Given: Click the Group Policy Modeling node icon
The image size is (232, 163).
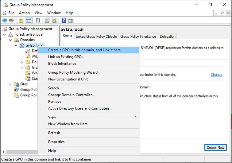Looking at the screenshot, I should [x=16, y=90].
